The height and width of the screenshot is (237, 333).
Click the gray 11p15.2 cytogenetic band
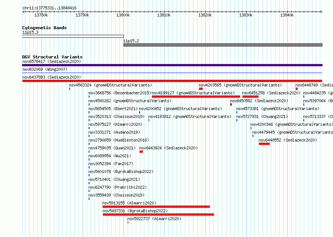[x=223, y=45]
